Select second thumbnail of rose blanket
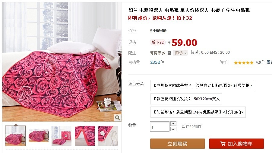This screenshot has height=153, width=272. [39, 135]
